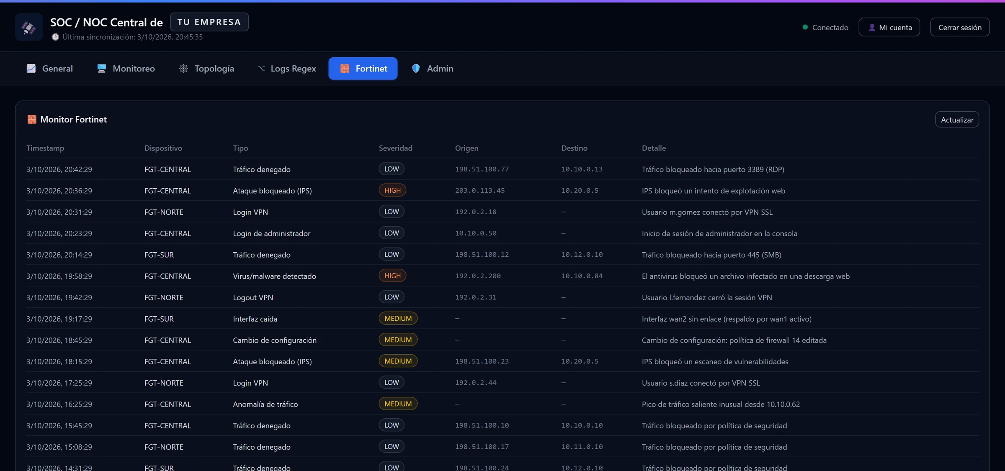
Task: Click the monitor icon on Monitoreo tab
Action: tap(101, 68)
